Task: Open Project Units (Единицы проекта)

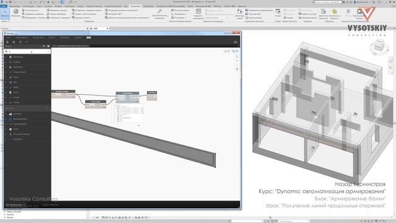Action: (x=81, y=18)
